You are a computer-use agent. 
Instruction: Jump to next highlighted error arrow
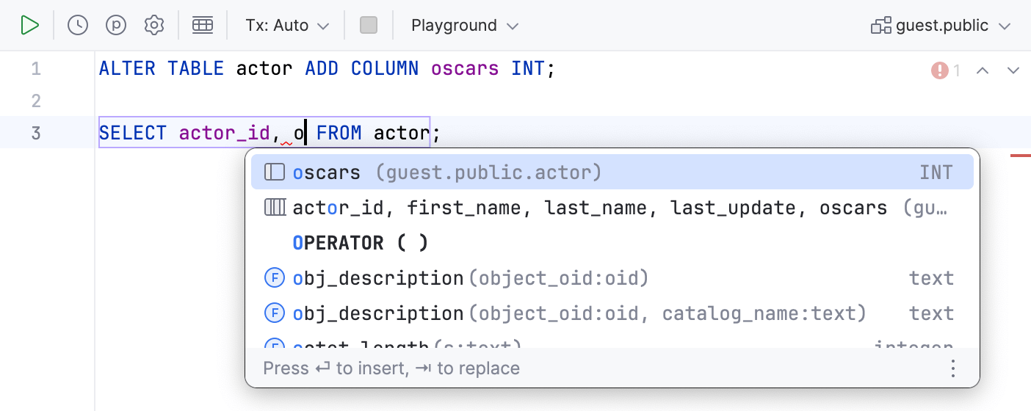(x=1013, y=70)
